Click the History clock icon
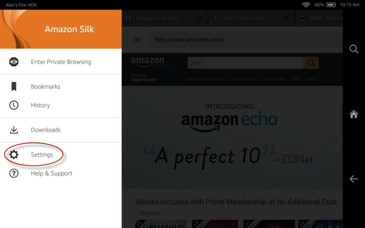 [14, 105]
